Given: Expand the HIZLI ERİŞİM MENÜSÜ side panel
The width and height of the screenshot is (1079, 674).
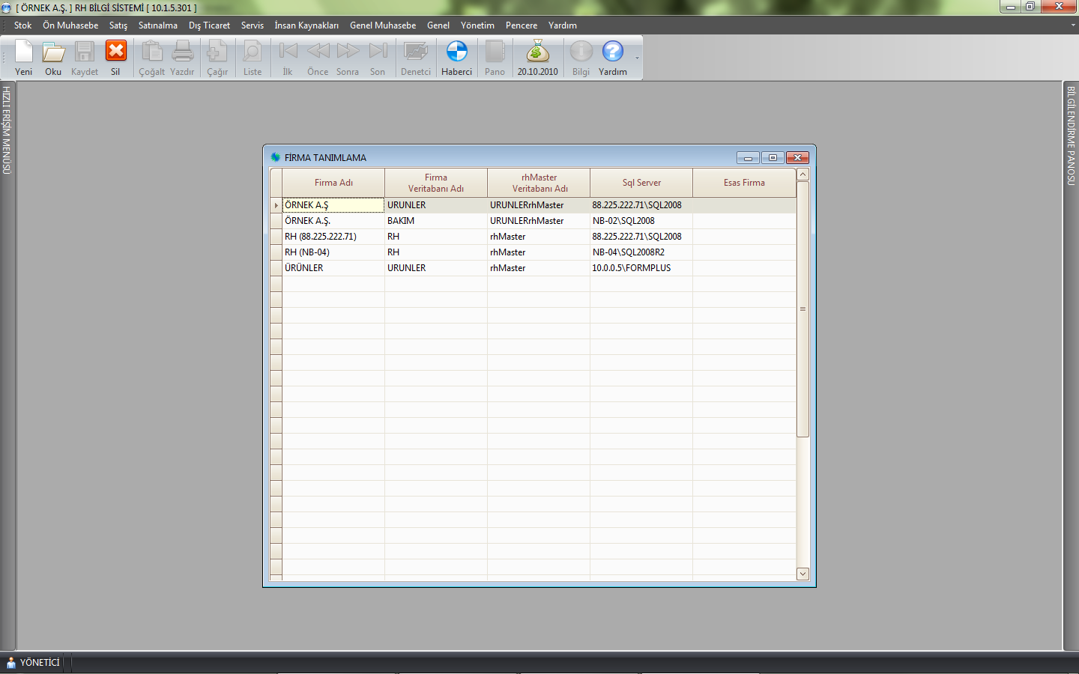Looking at the screenshot, I should pos(7,130).
